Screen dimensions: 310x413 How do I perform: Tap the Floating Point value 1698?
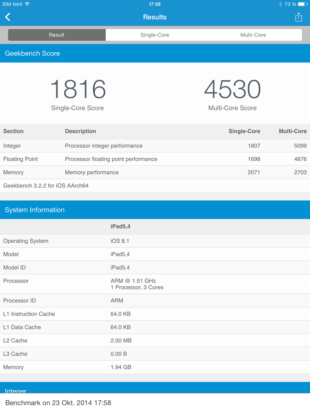254,159
